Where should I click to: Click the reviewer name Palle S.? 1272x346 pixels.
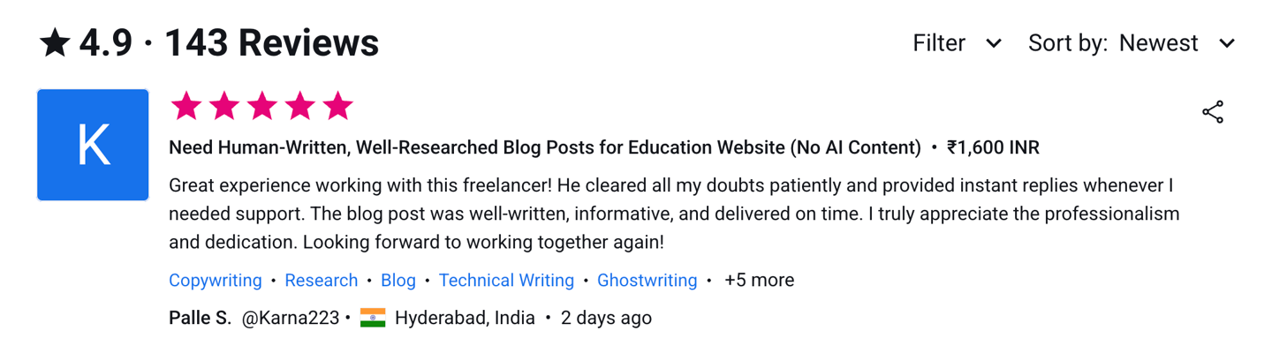coord(200,318)
